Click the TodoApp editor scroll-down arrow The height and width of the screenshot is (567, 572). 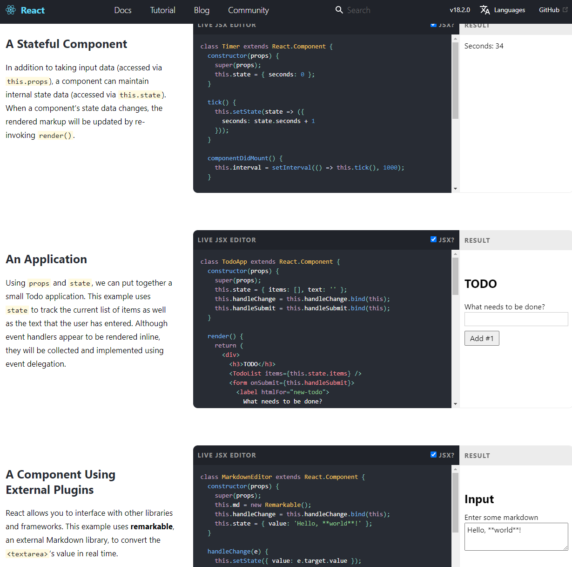(455, 404)
